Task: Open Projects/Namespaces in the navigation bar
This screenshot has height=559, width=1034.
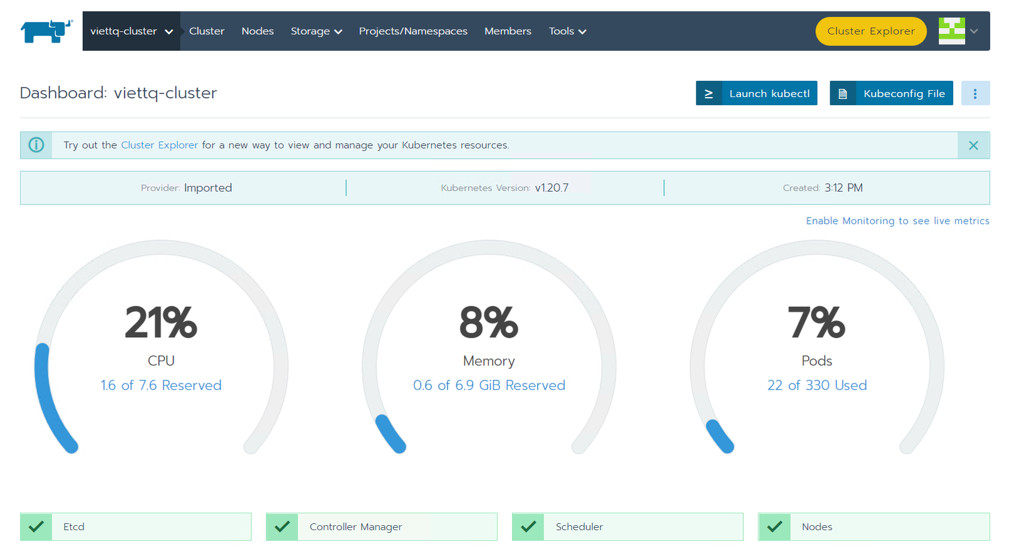Action: 413,31
